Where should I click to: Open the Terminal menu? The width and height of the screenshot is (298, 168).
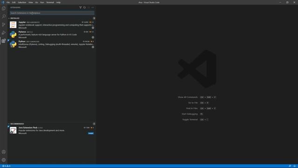point(50,2)
